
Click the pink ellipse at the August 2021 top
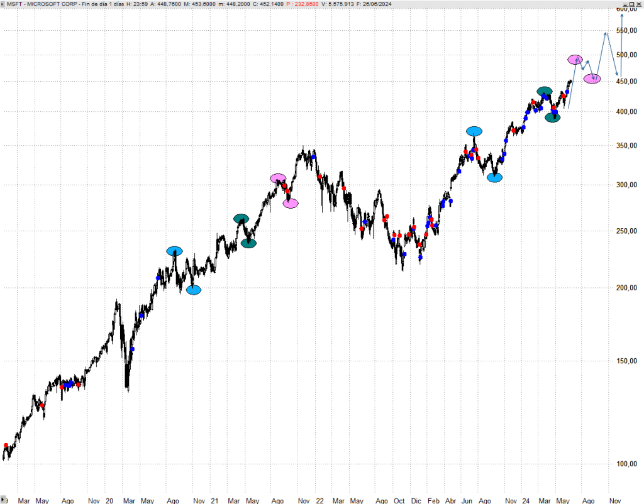point(278,178)
